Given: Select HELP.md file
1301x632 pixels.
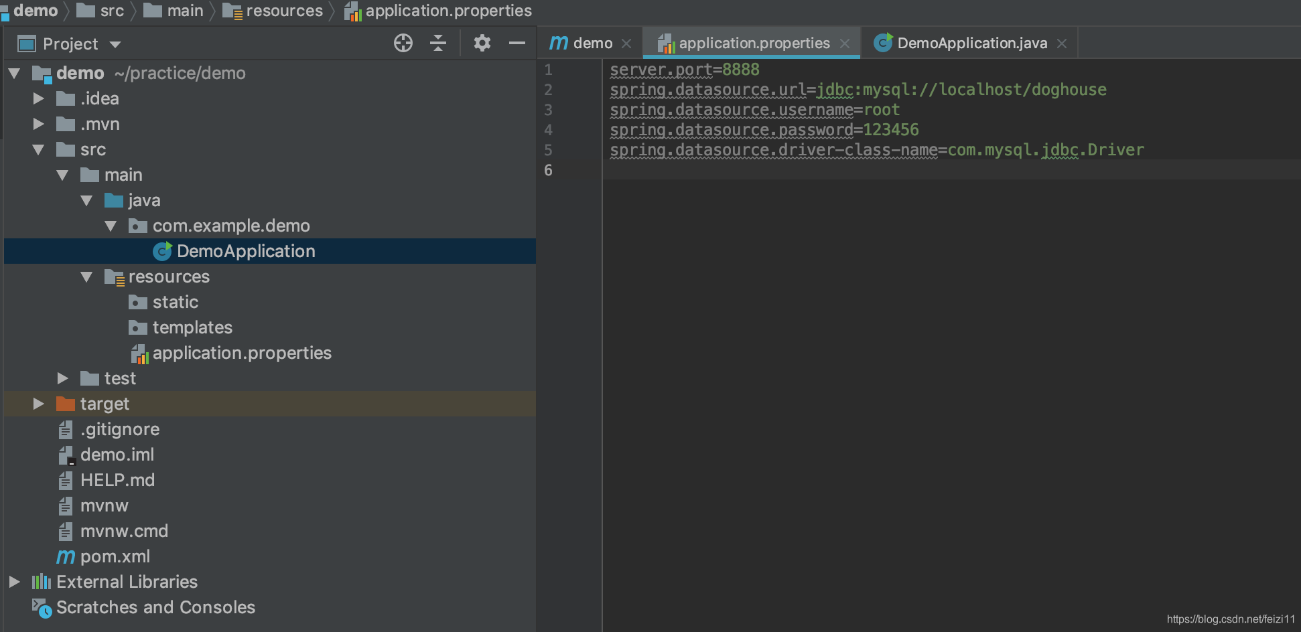Looking at the screenshot, I should point(117,480).
